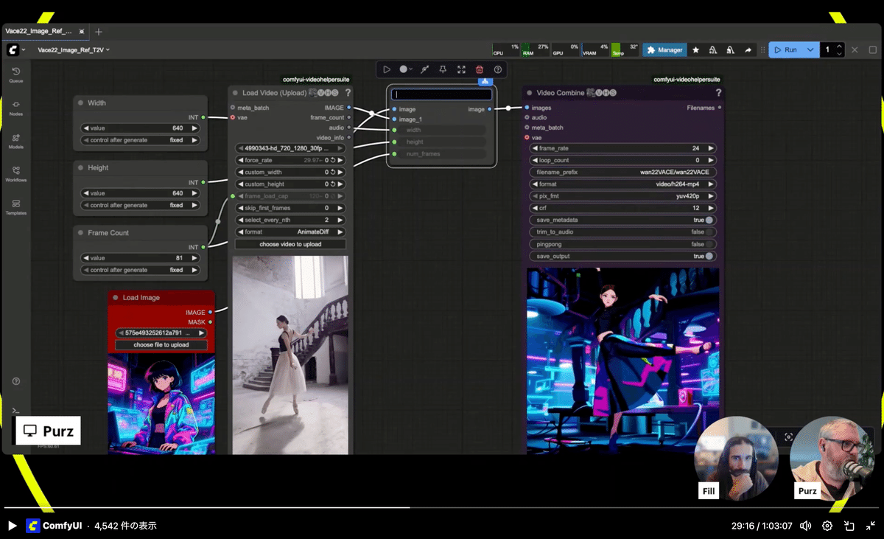
Task: Click the Video Combine neon output preview
Action: (x=623, y=361)
